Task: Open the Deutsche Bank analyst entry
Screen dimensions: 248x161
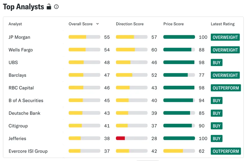Action: tap(24, 113)
